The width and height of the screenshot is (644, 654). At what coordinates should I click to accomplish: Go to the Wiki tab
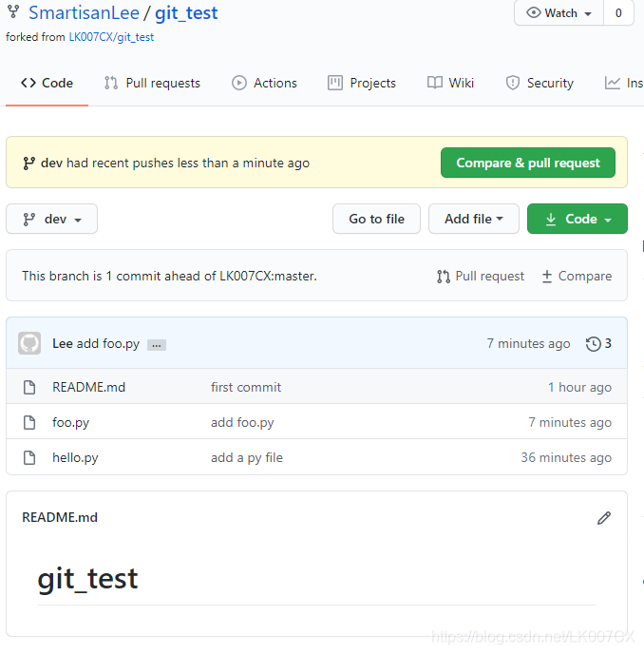click(450, 83)
